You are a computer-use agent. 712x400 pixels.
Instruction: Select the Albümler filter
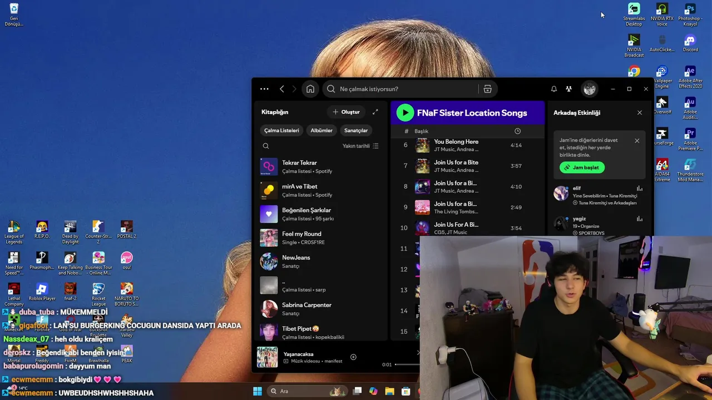click(x=322, y=131)
